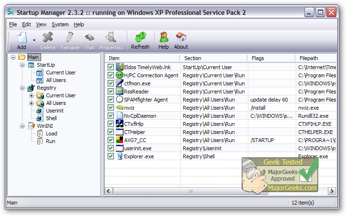Uncheck NvCplDaemon checkbox

111,116
